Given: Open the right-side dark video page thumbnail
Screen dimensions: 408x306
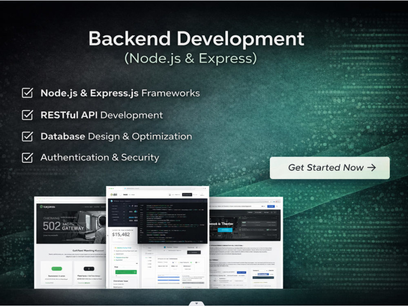Looking at the screenshot, I should pyautogui.click(x=246, y=242).
